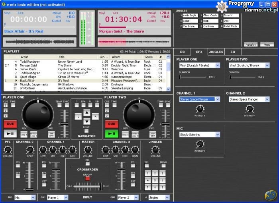
Task: Click the Autoplay button
Action: click(x=251, y=44)
